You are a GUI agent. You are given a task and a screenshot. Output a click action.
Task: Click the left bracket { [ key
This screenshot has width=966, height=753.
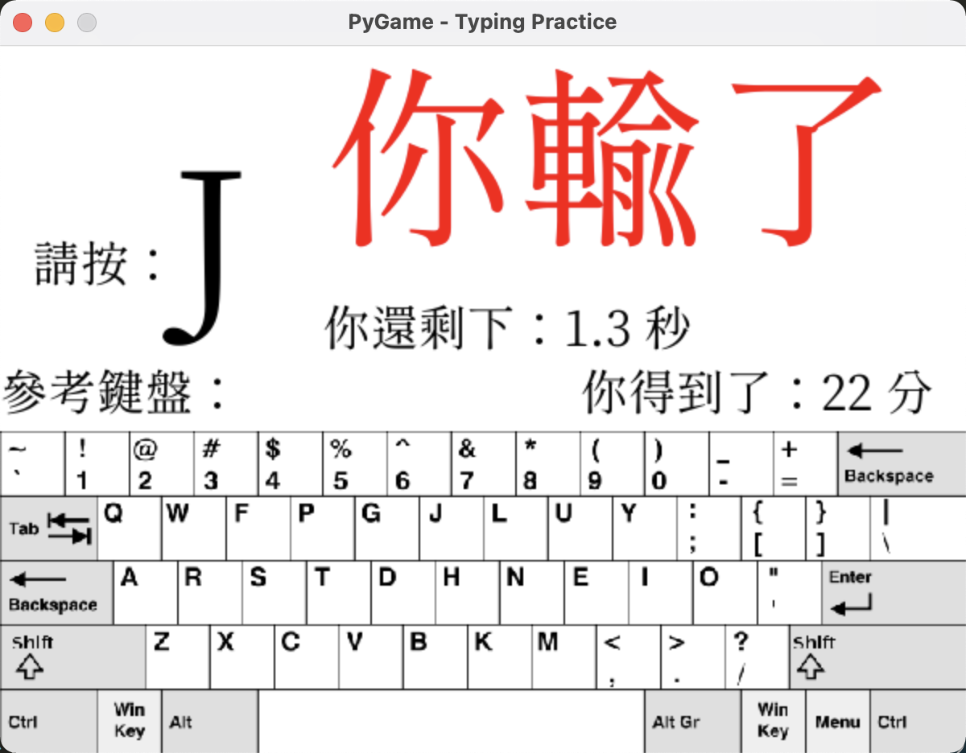click(774, 529)
